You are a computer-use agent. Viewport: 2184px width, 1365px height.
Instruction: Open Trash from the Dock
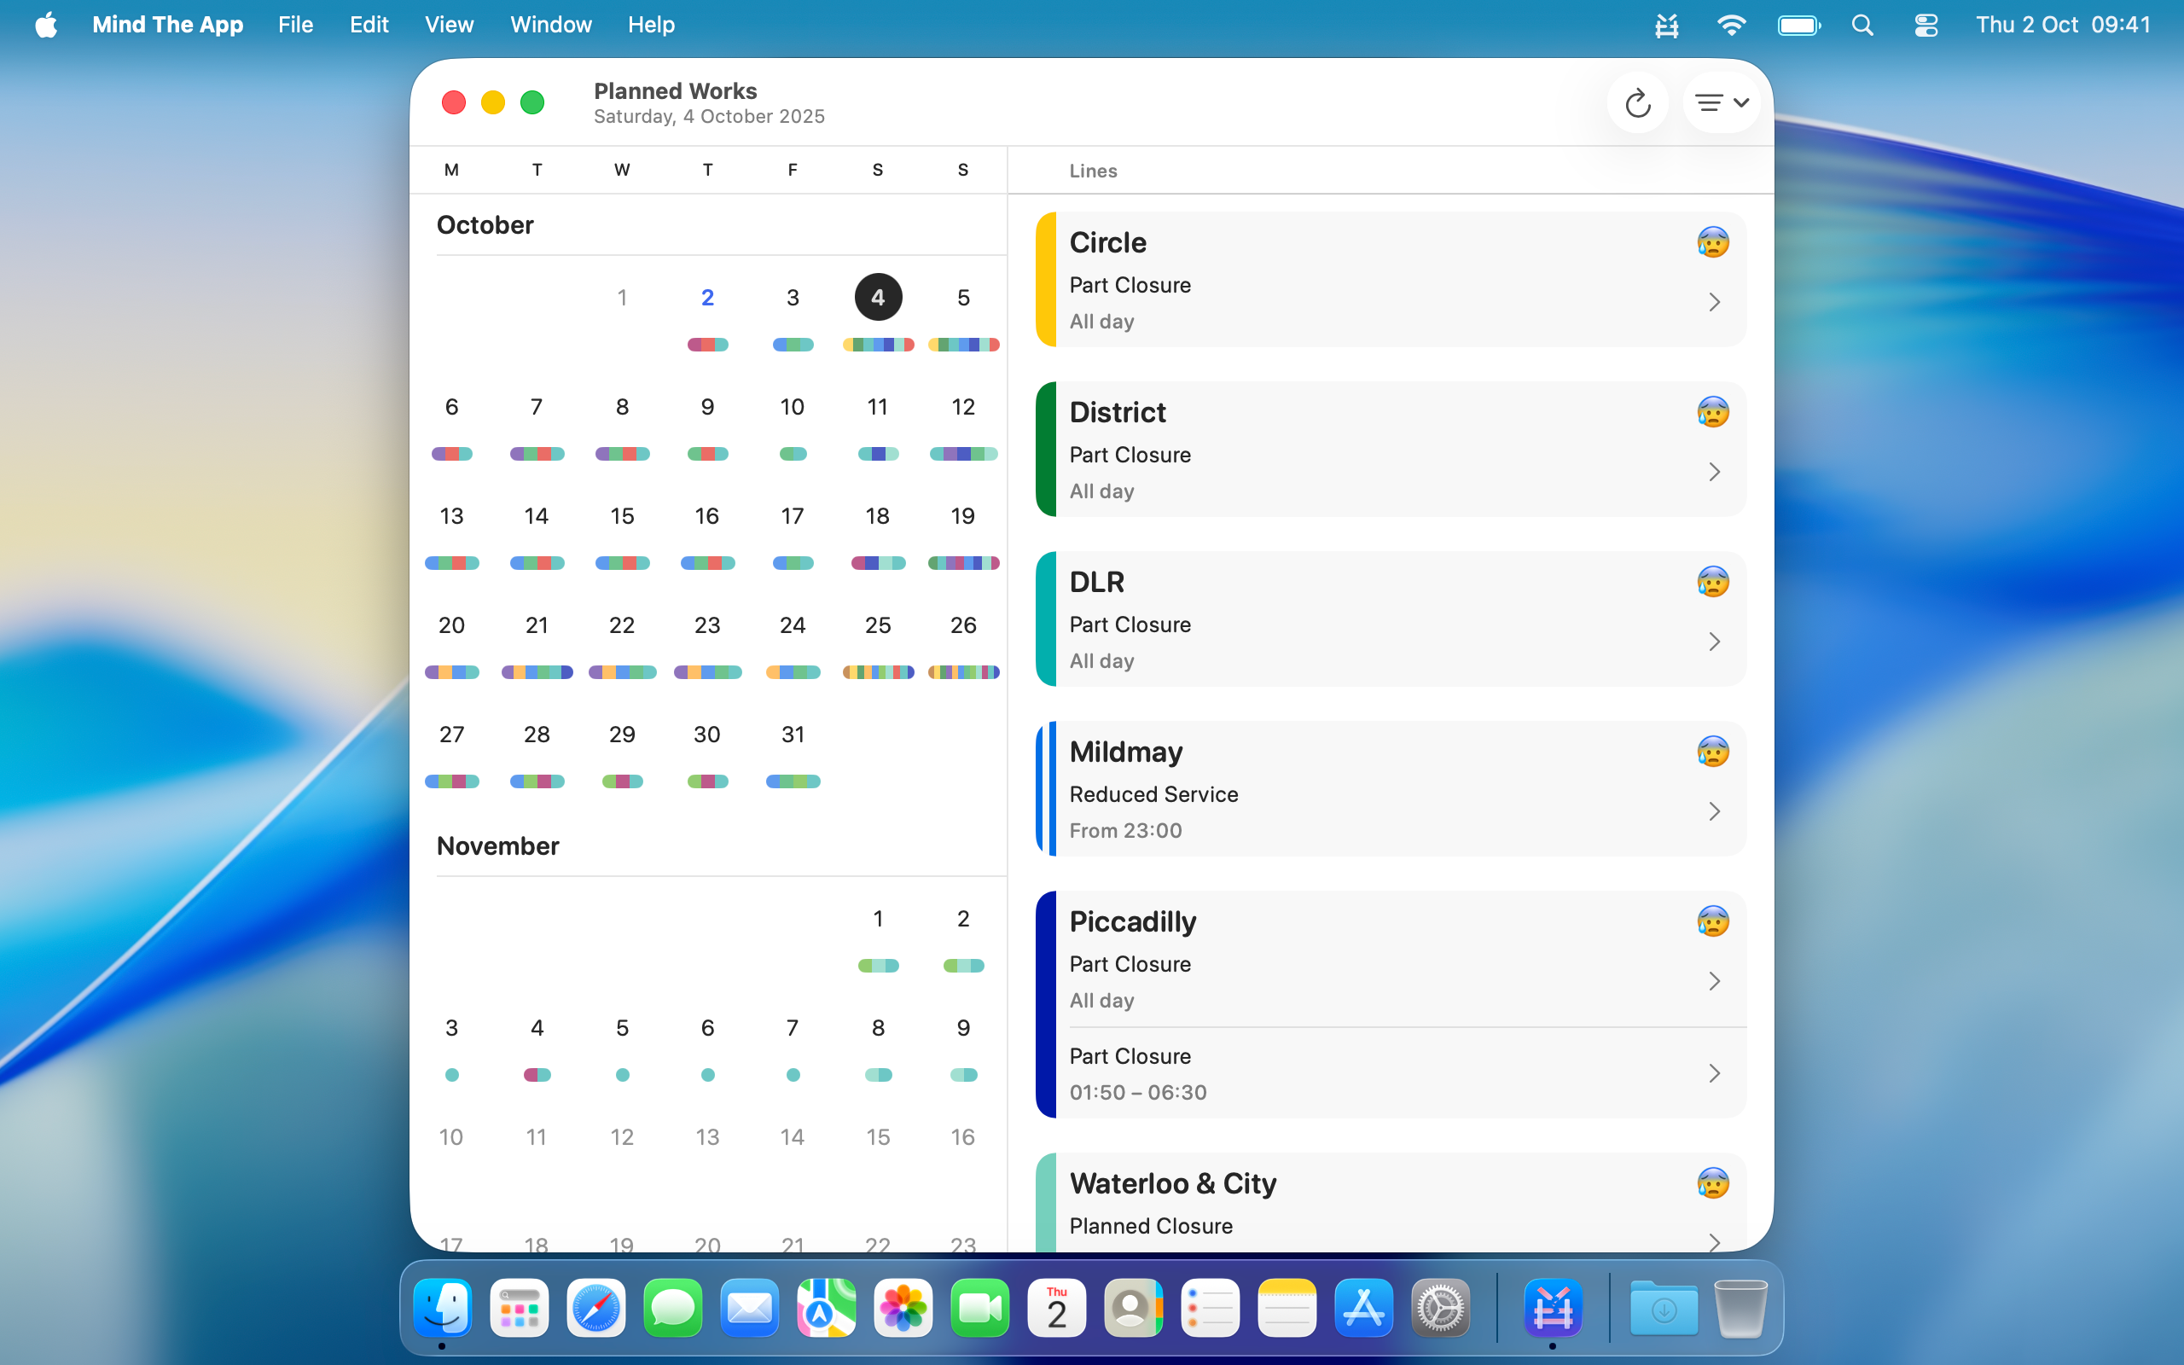pos(1740,1307)
